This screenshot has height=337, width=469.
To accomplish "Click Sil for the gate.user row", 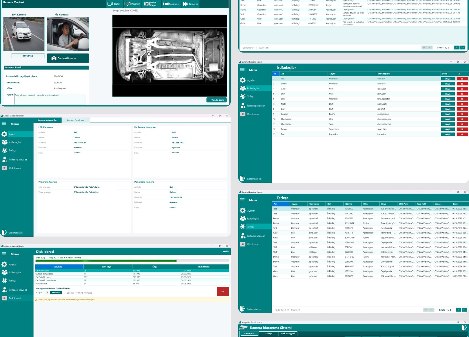I will coord(462,89).
